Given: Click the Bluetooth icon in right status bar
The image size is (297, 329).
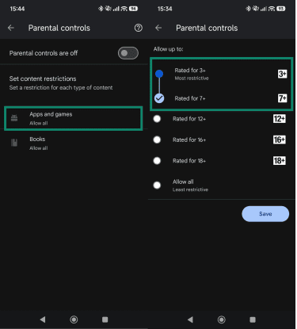Looking at the screenshot, I should pyautogui.click(x=248, y=9).
